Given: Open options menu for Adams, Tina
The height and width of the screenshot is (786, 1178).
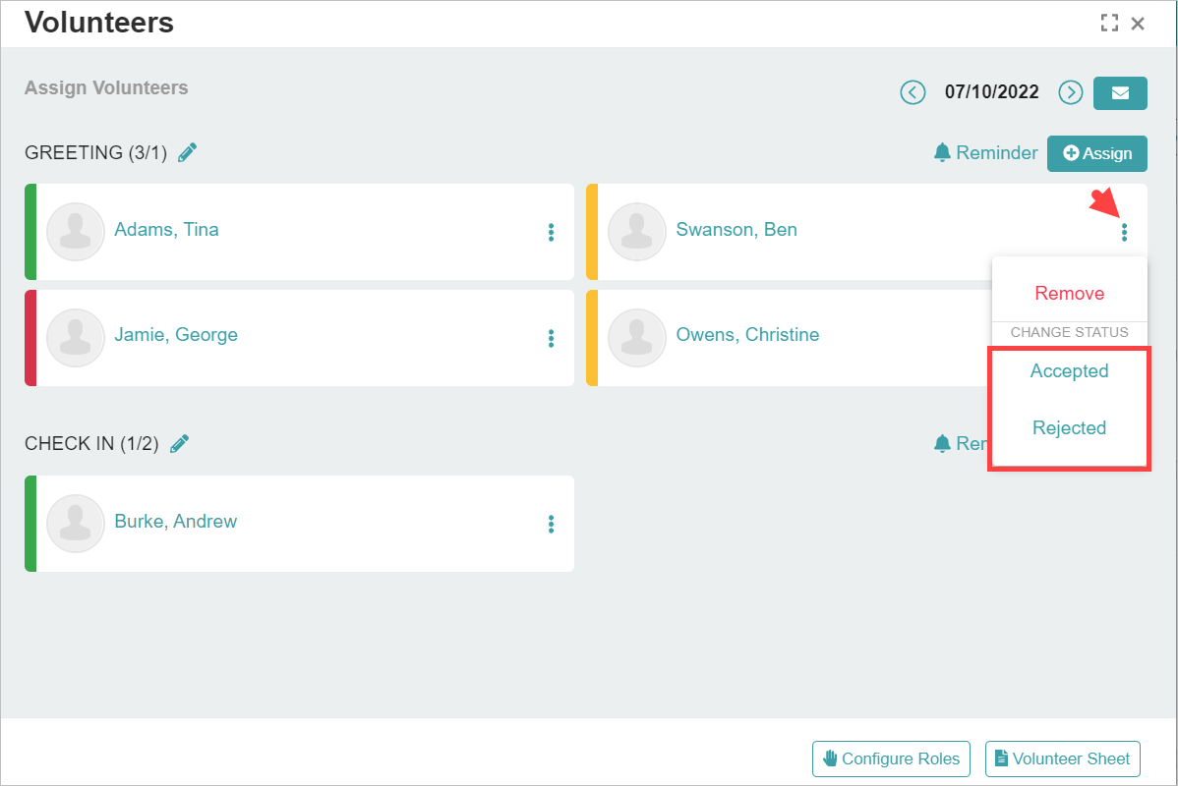Looking at the screenshot, I should [551, 232].
